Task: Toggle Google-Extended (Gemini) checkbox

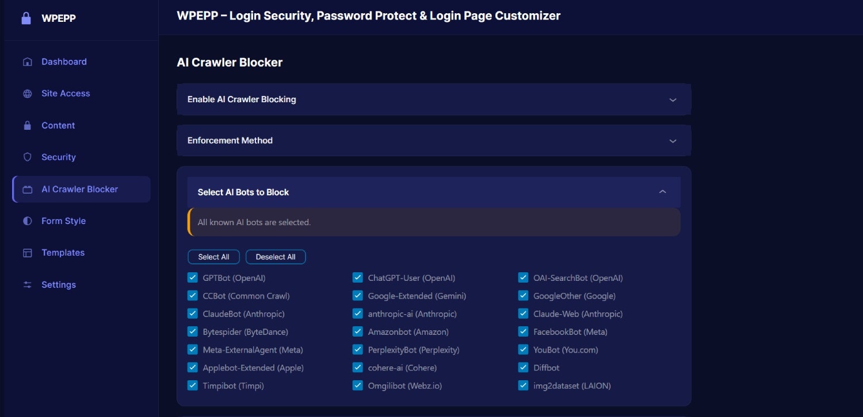Action: tap(358, 296)
